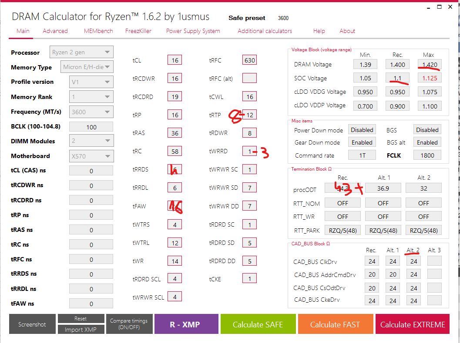Click cLDO VDDG Voltage Max 1.075
The image size is (460, 343).
430,92
